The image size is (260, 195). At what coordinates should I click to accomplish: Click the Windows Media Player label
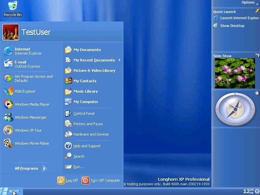pyautogui.click(x=32, y=104)
